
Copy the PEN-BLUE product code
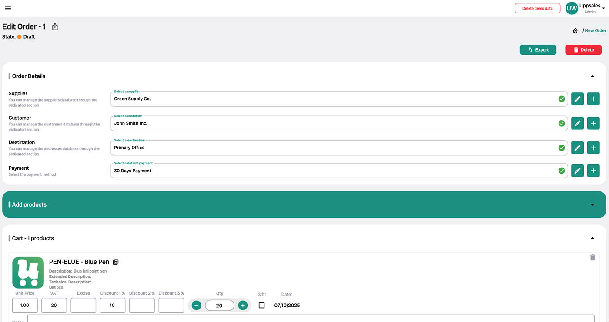115,262
